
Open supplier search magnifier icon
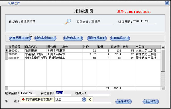point(68,21)
